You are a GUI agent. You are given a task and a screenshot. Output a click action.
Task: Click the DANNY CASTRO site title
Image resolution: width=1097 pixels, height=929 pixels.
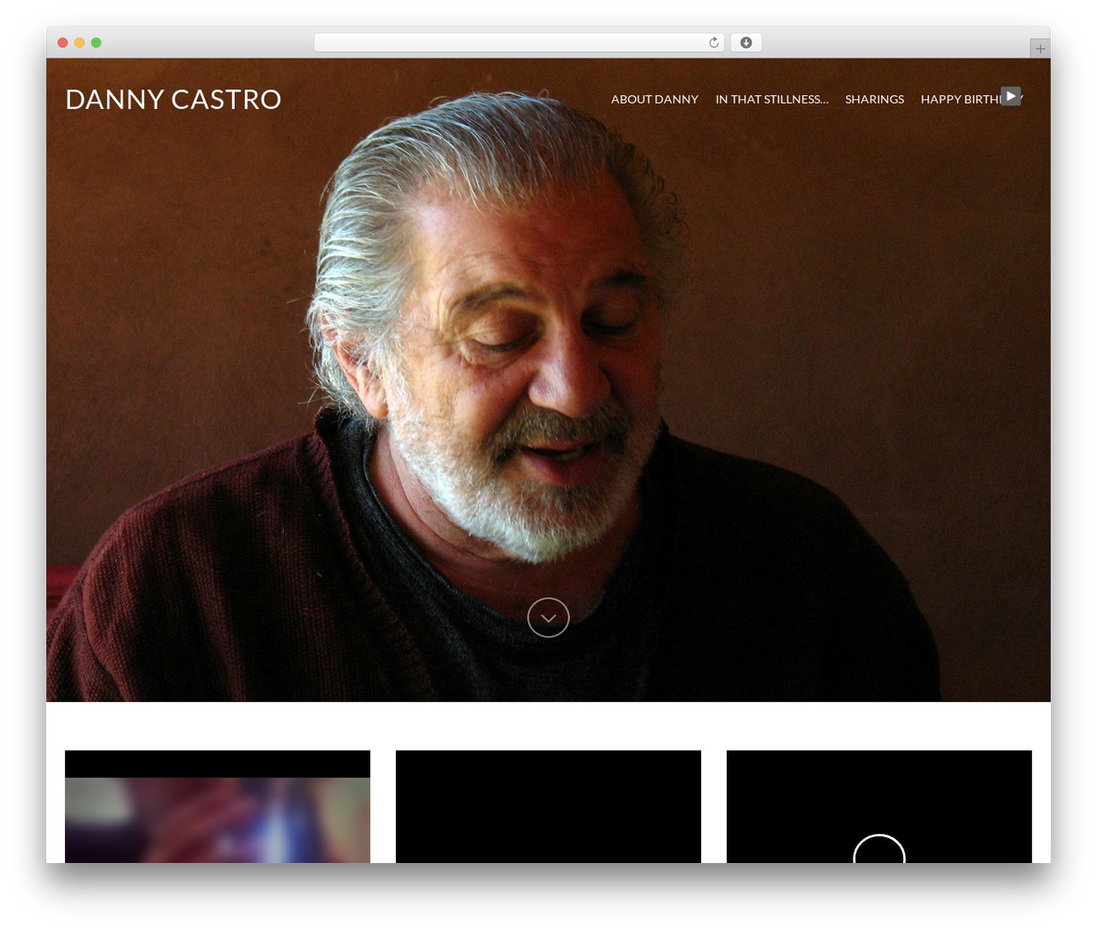click(173, 99)
